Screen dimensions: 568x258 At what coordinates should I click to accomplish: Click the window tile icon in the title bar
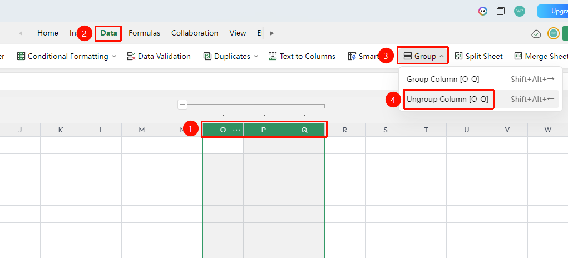click(501, 11)
